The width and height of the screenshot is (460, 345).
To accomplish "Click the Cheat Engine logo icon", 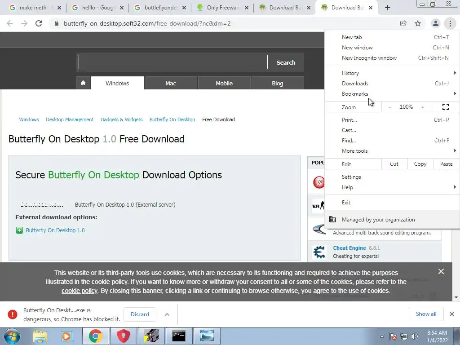I will (319, 252).
